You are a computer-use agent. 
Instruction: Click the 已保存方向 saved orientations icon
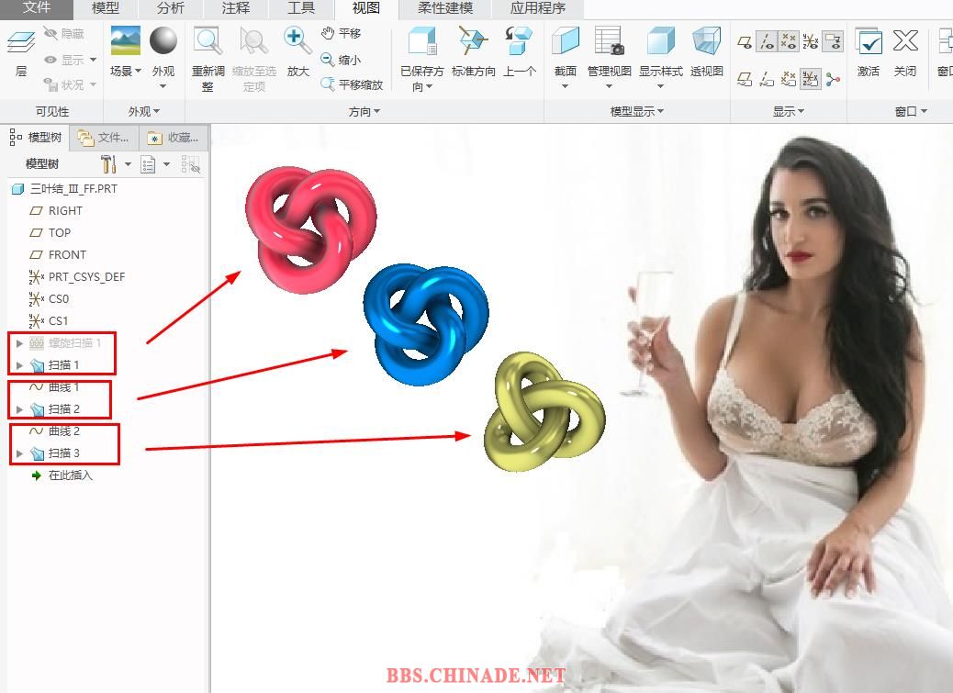point(421,42)
